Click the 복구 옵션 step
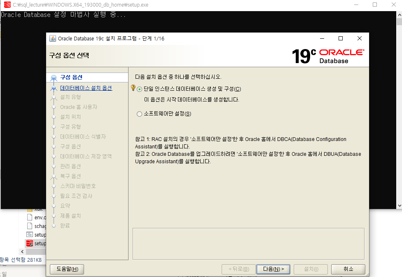Screen dimensions: 402x277 pos(70,176)
